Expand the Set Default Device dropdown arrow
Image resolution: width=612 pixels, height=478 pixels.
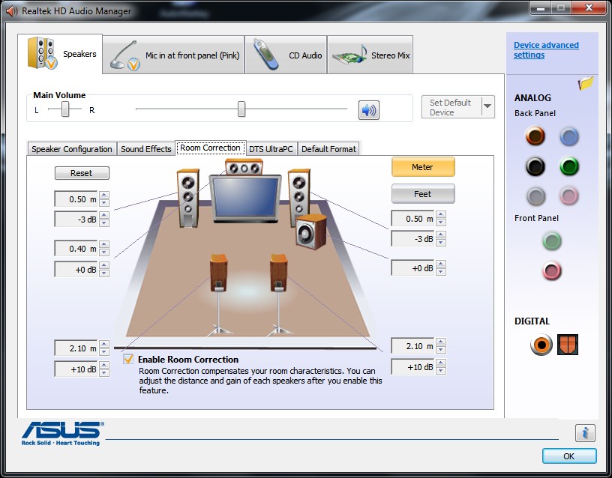pos(487,106)
